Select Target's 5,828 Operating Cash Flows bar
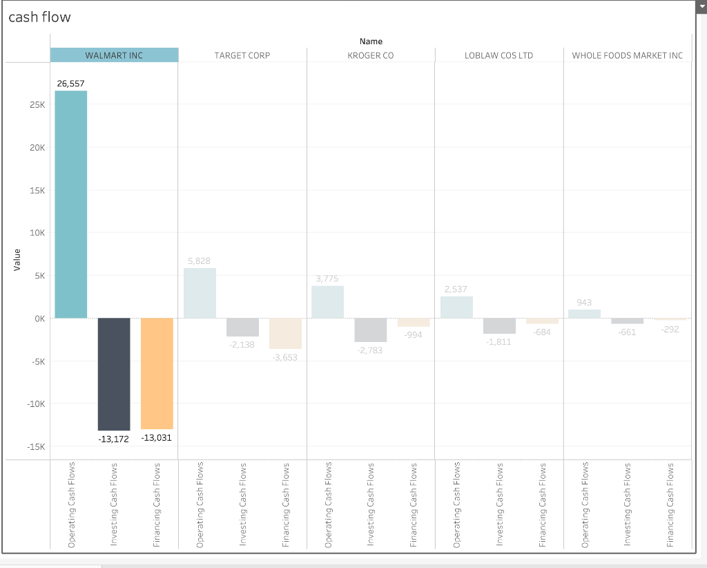 [x=200, y=294]
